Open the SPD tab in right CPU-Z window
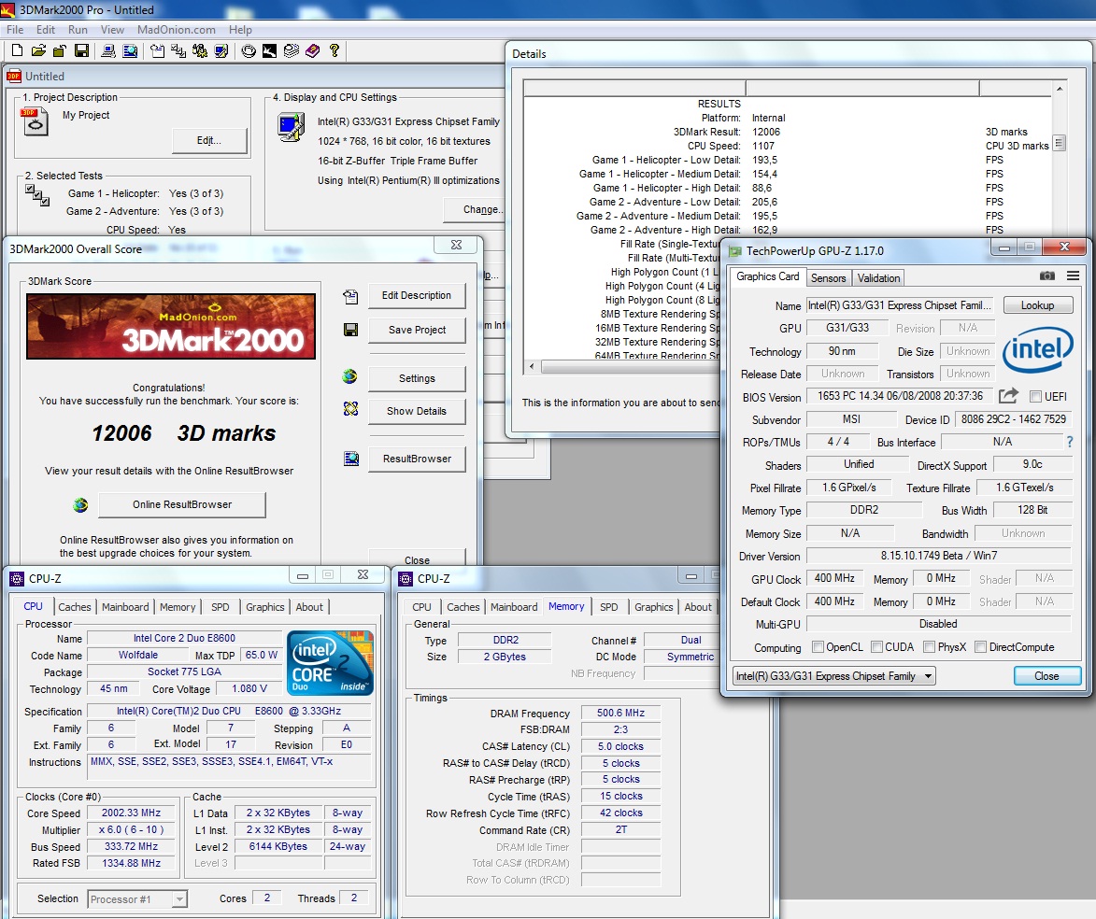This screenshot has width=1096, height=919. click(609, 607)
